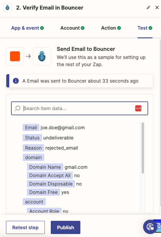The width and height of the screenshot is (161, 237).
Task: Click the pencil rename step icon
Action: pyautogui.click(x=148, y=7)
